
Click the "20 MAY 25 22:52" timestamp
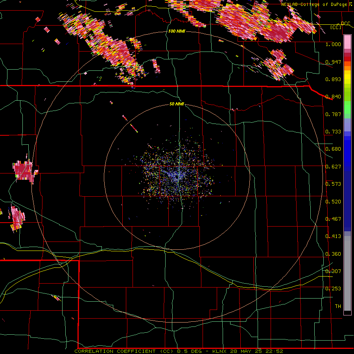tap(257, 351)
